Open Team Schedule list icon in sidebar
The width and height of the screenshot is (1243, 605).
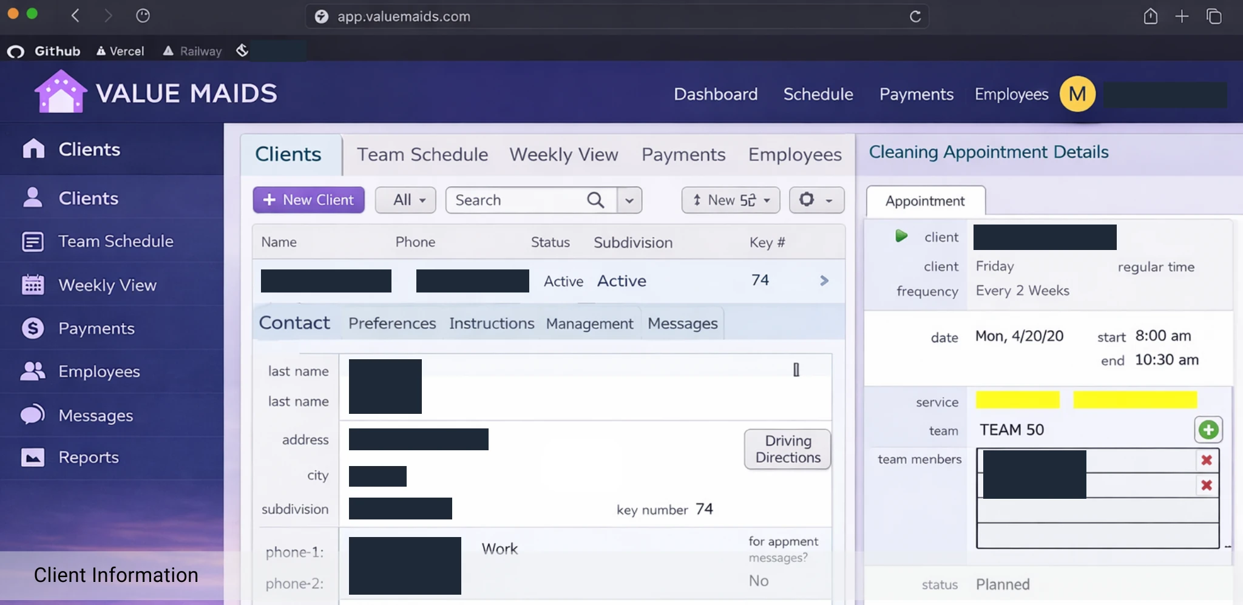coord(33,242)
